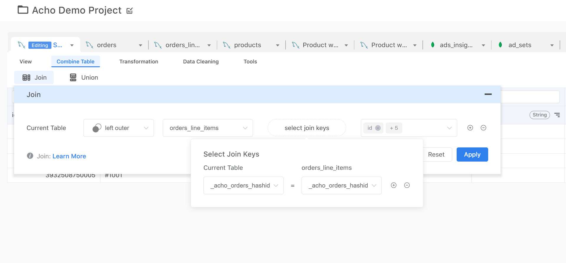Expand the ads_insig... tab dropdown arrow
This screenshot has width=566, height=263.
click(x=483, y=45)
